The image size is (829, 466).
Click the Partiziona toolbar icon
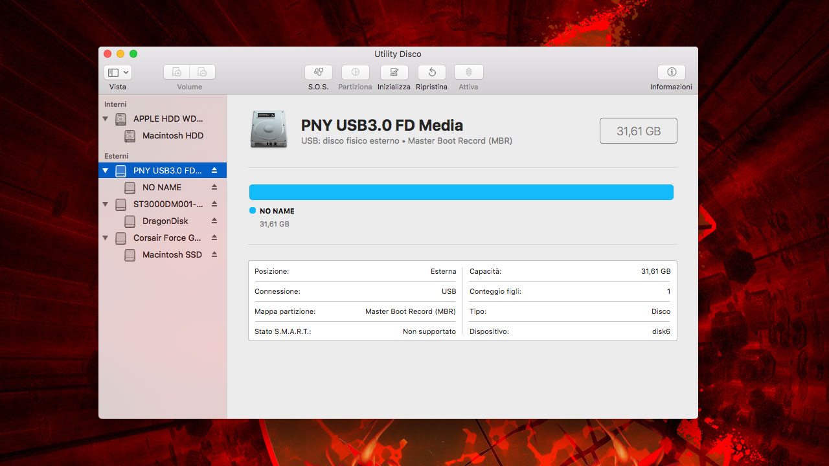click(355, 72)
